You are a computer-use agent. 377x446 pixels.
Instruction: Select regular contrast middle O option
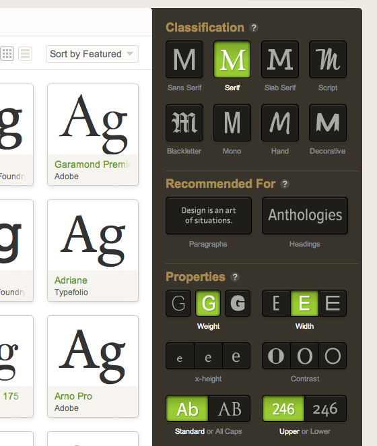click(304, 356)
